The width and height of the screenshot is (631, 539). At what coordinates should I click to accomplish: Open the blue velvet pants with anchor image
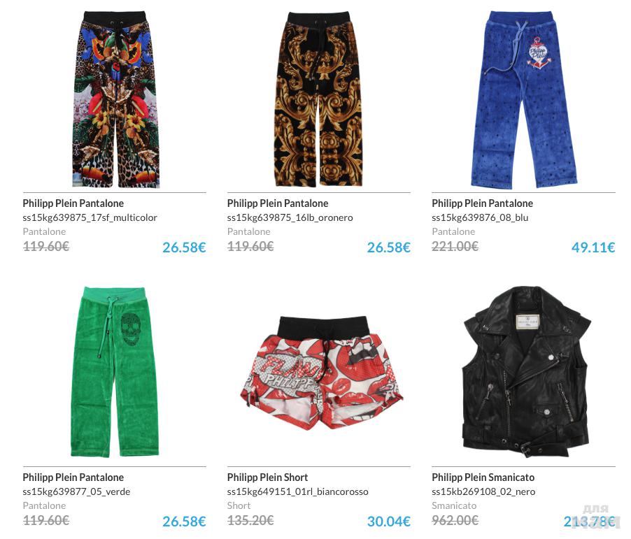point(524,100)
